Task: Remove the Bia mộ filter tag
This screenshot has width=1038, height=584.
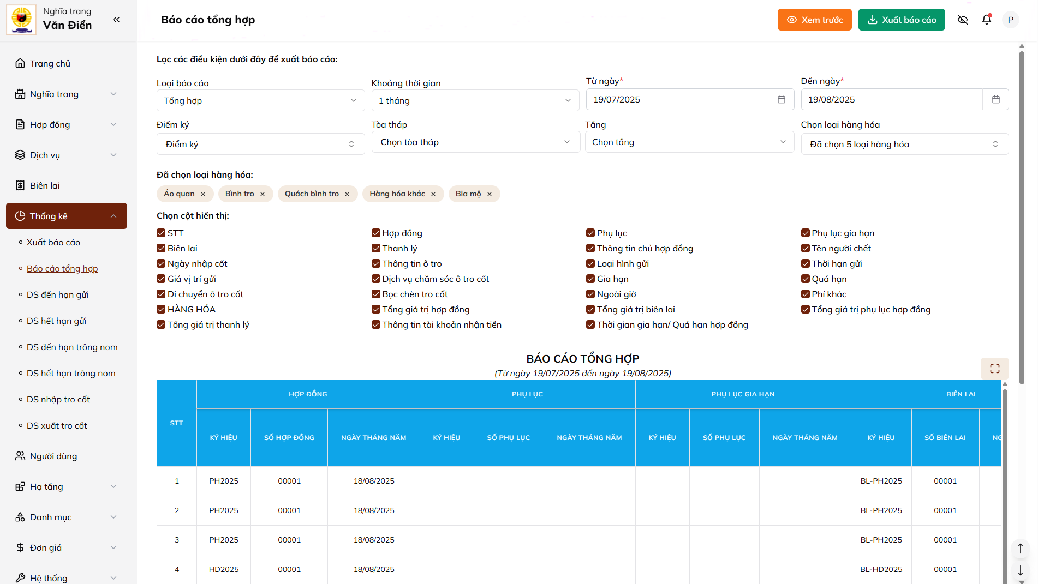Action: click(x=490, y=194)
